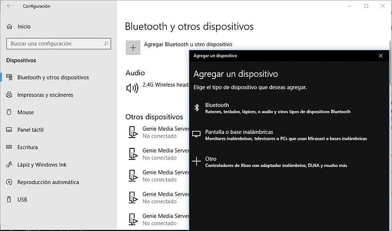
Task: Click second Genie Media Server device icon
Action: pos(133,154)
